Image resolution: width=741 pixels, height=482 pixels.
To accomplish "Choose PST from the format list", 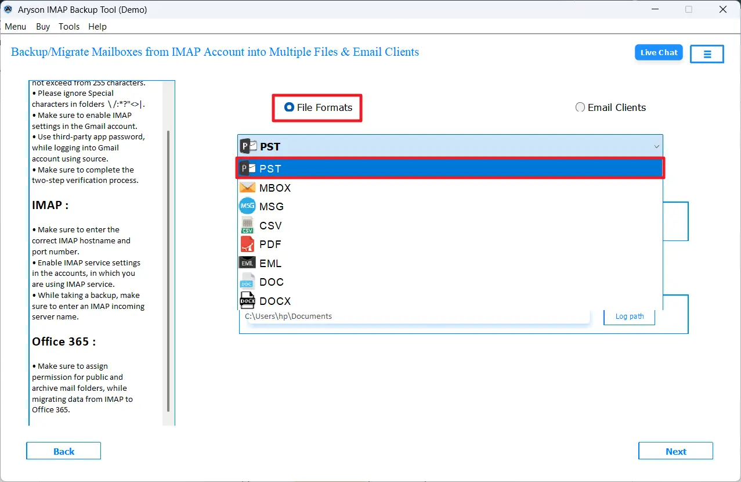I will coord(450,168).
